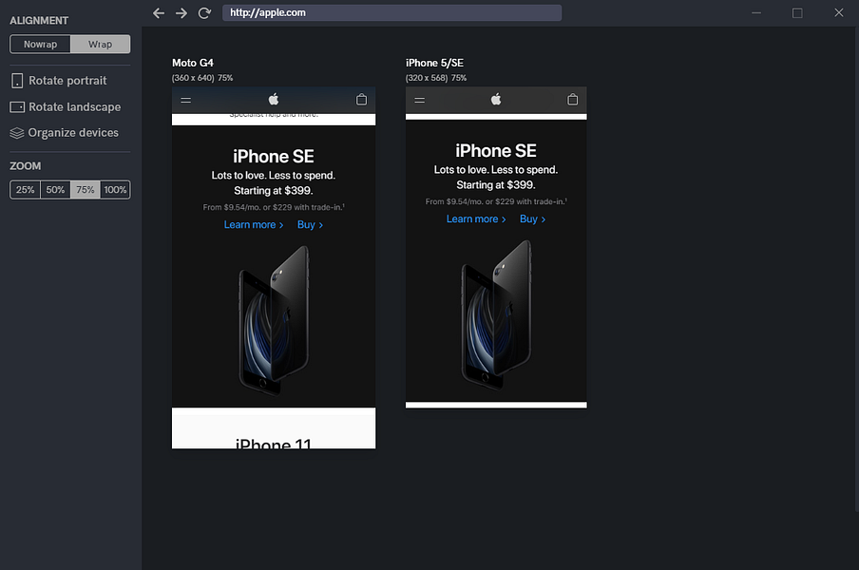This screenshot has width=859, height=570.
Task: Click Buy link in iPhone 5/SE preview
Action: [x=532, y=219]
